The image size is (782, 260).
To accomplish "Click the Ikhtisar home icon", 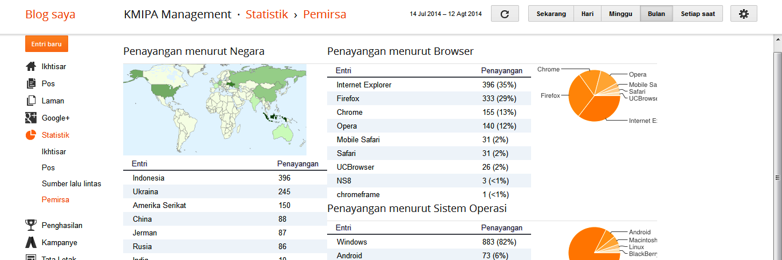I will pyautogui.click(x=31, y=66).
